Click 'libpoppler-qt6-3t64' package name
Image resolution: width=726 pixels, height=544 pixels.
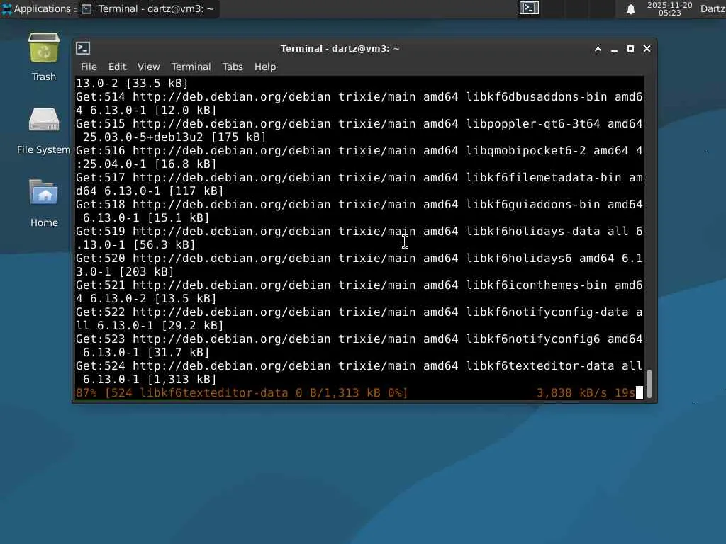533,123
